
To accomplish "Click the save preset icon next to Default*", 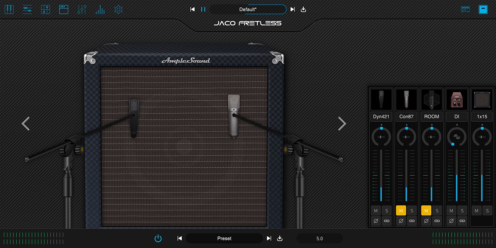I will click(303, 9).
